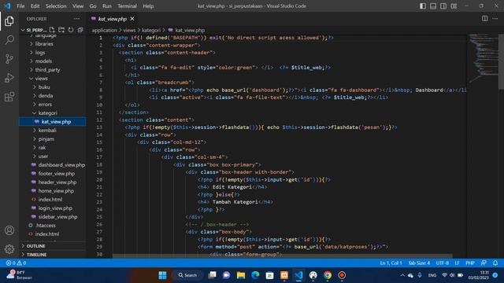
Task: Select the kat_view.php editor tab
Action: pyautogui.click(x=113, y=19)
